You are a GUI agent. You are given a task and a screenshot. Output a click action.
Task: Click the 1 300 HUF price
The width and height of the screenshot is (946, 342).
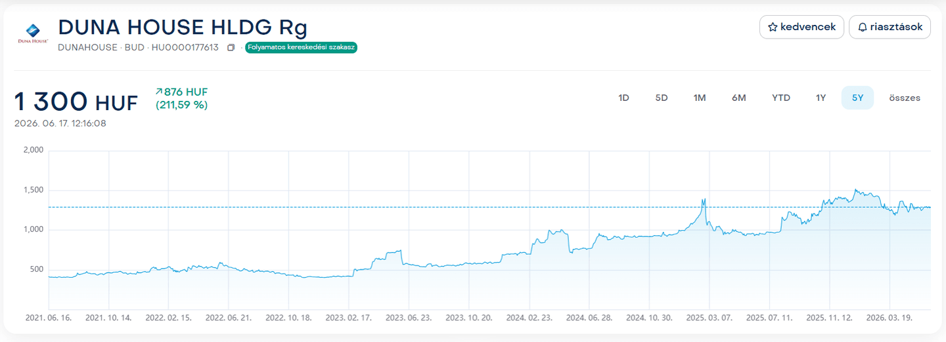point(76,102)
